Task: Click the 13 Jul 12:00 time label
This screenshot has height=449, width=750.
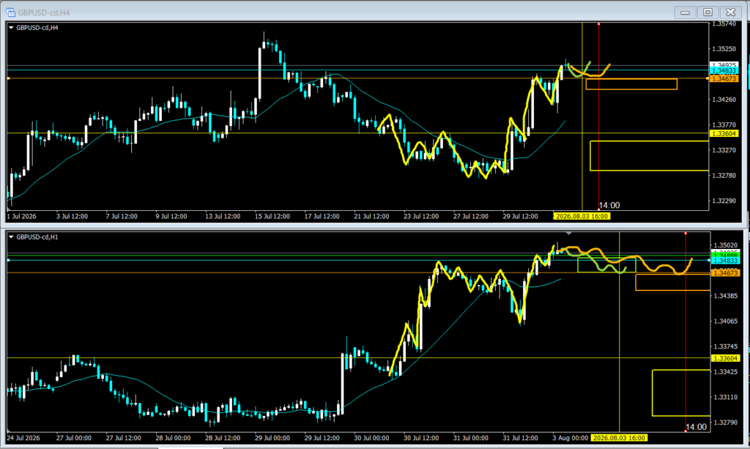Action: pos(223,216)
